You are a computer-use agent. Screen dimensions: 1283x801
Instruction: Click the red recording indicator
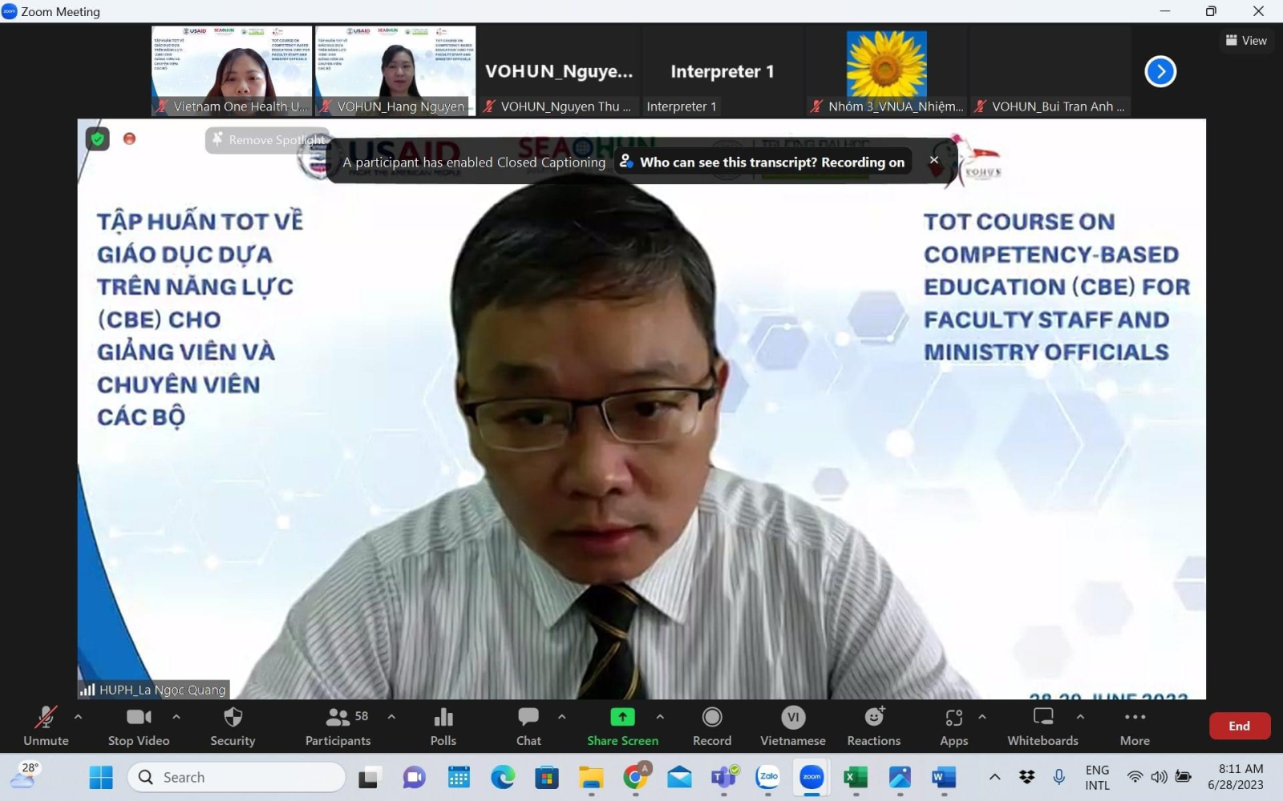coord(129,139)
